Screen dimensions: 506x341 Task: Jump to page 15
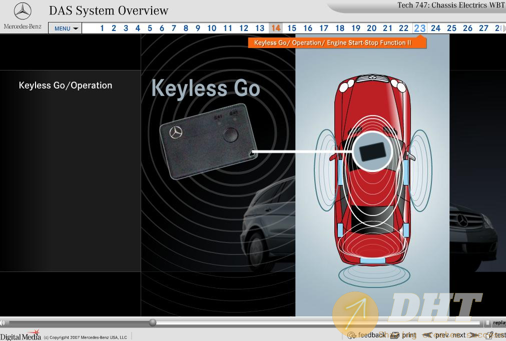tap(292, 28)
